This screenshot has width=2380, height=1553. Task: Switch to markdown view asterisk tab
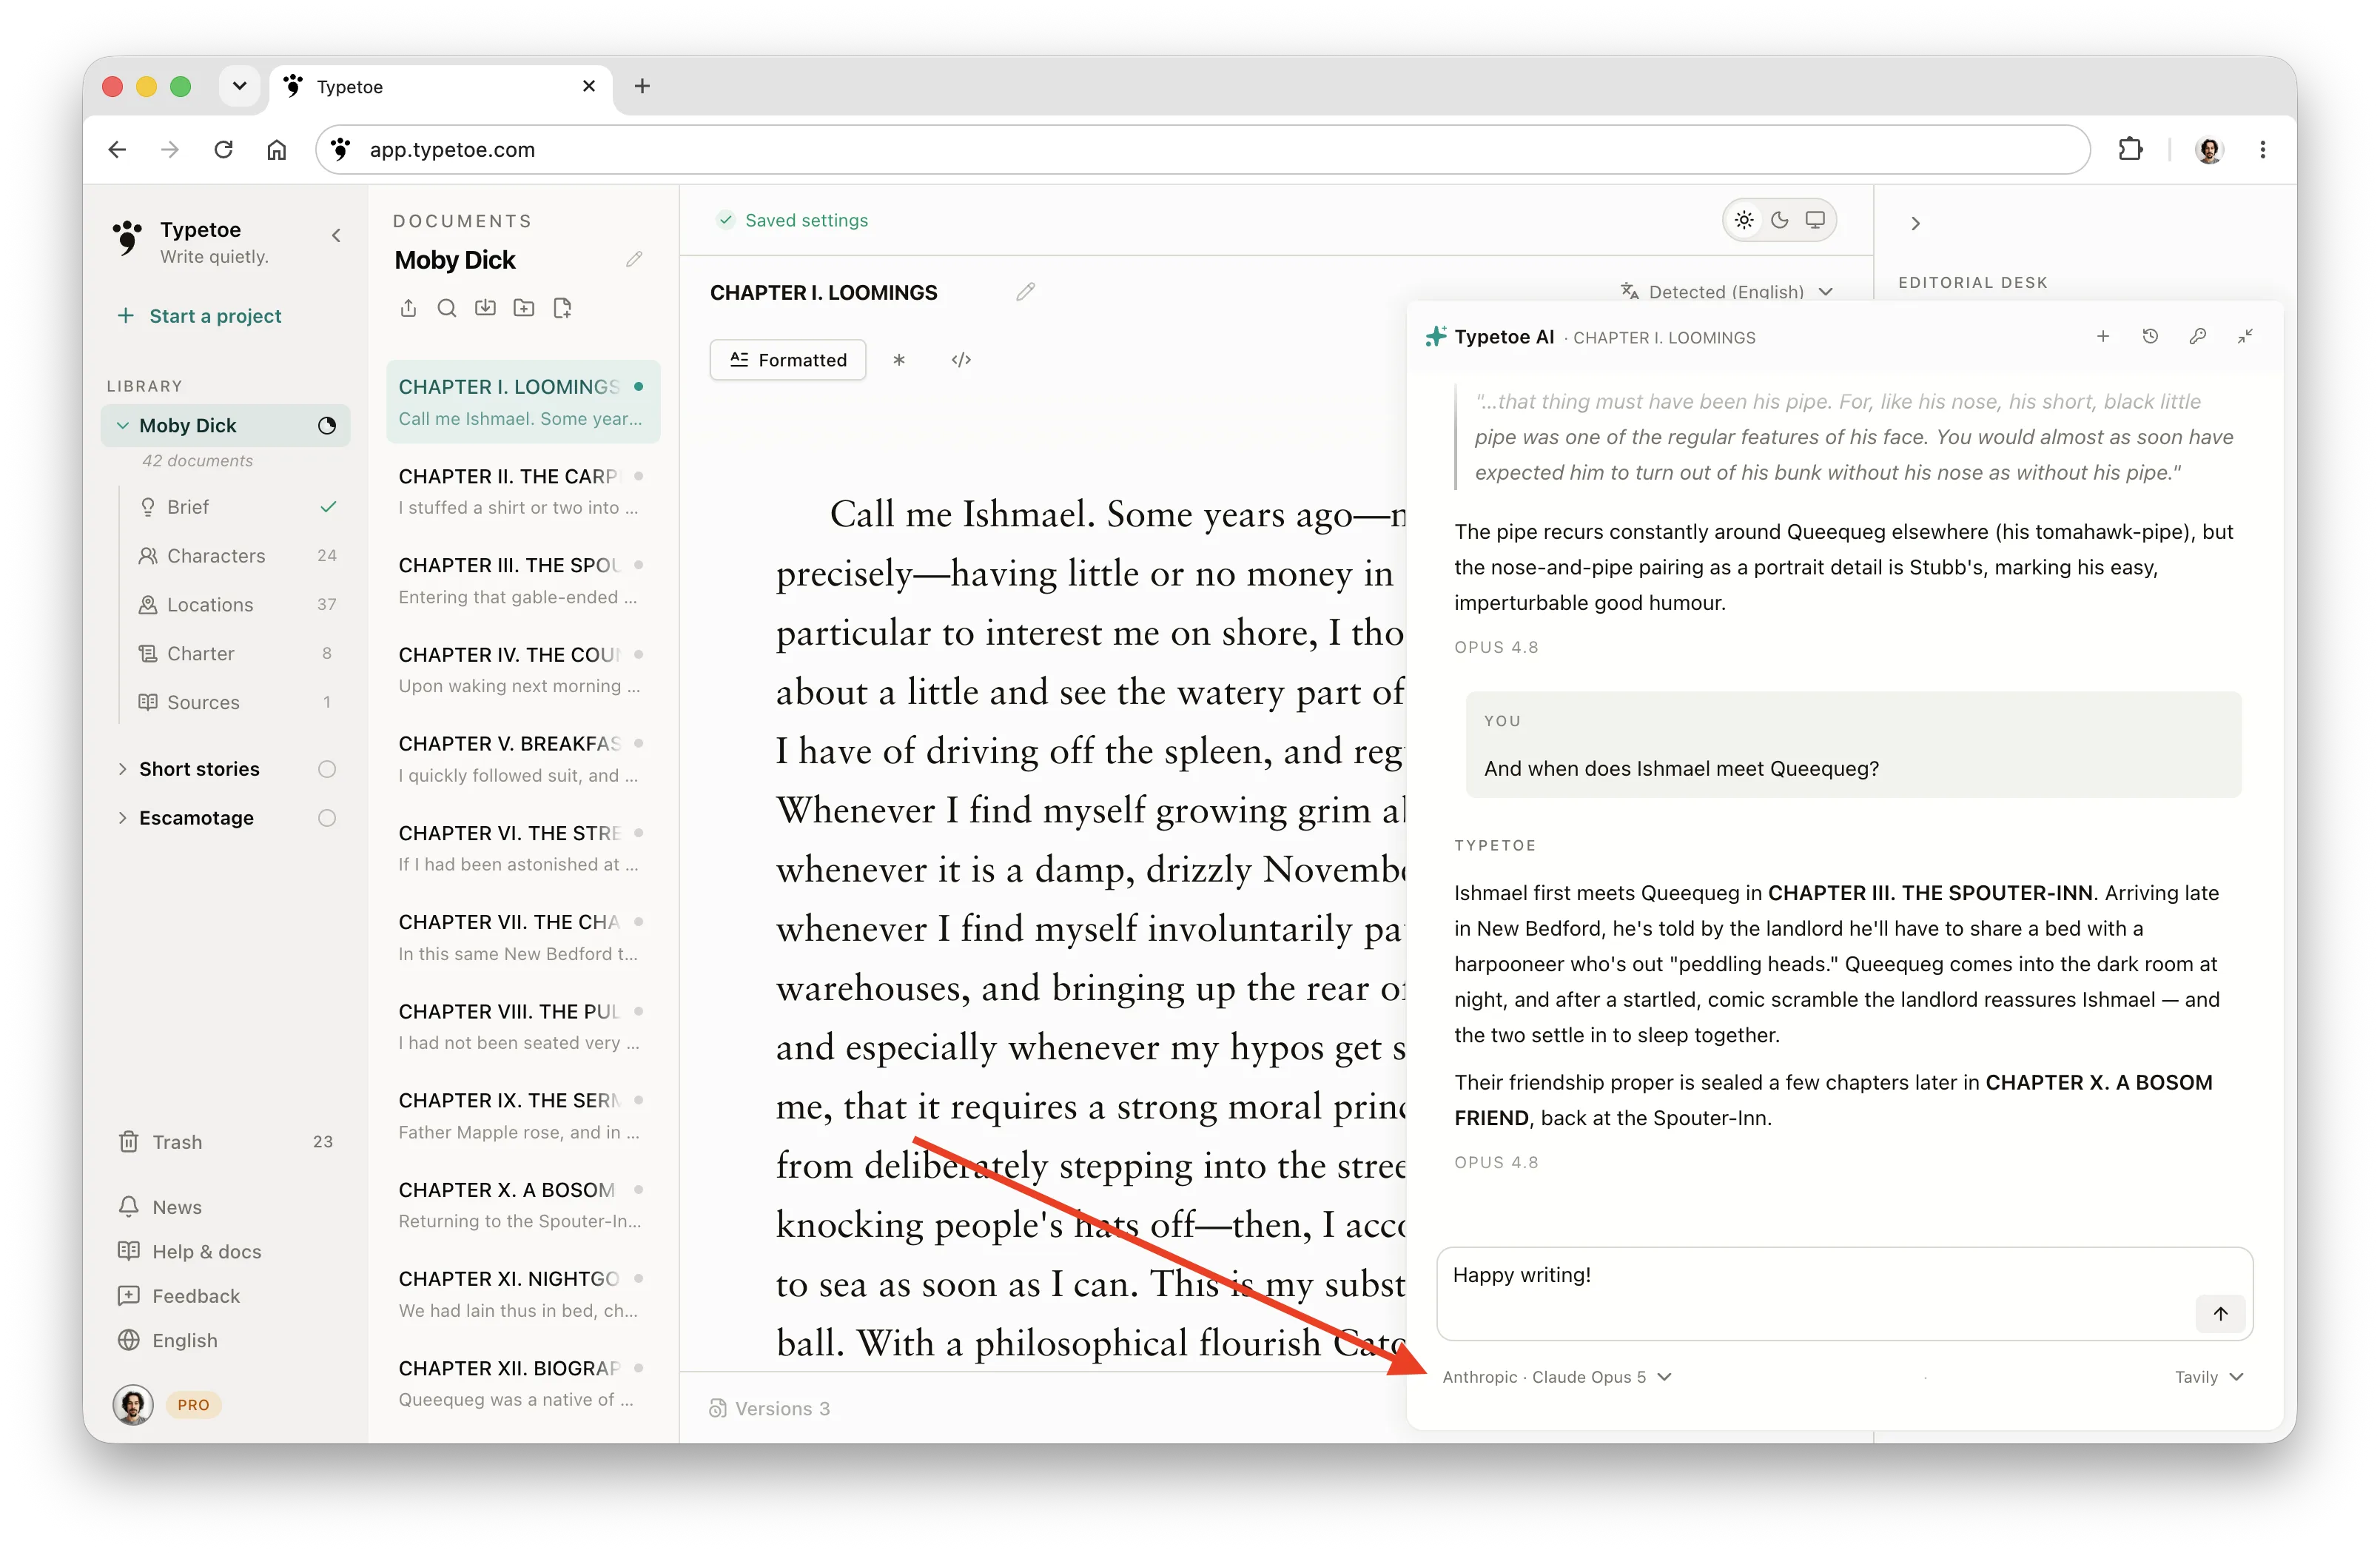click(x=899, y=360)
